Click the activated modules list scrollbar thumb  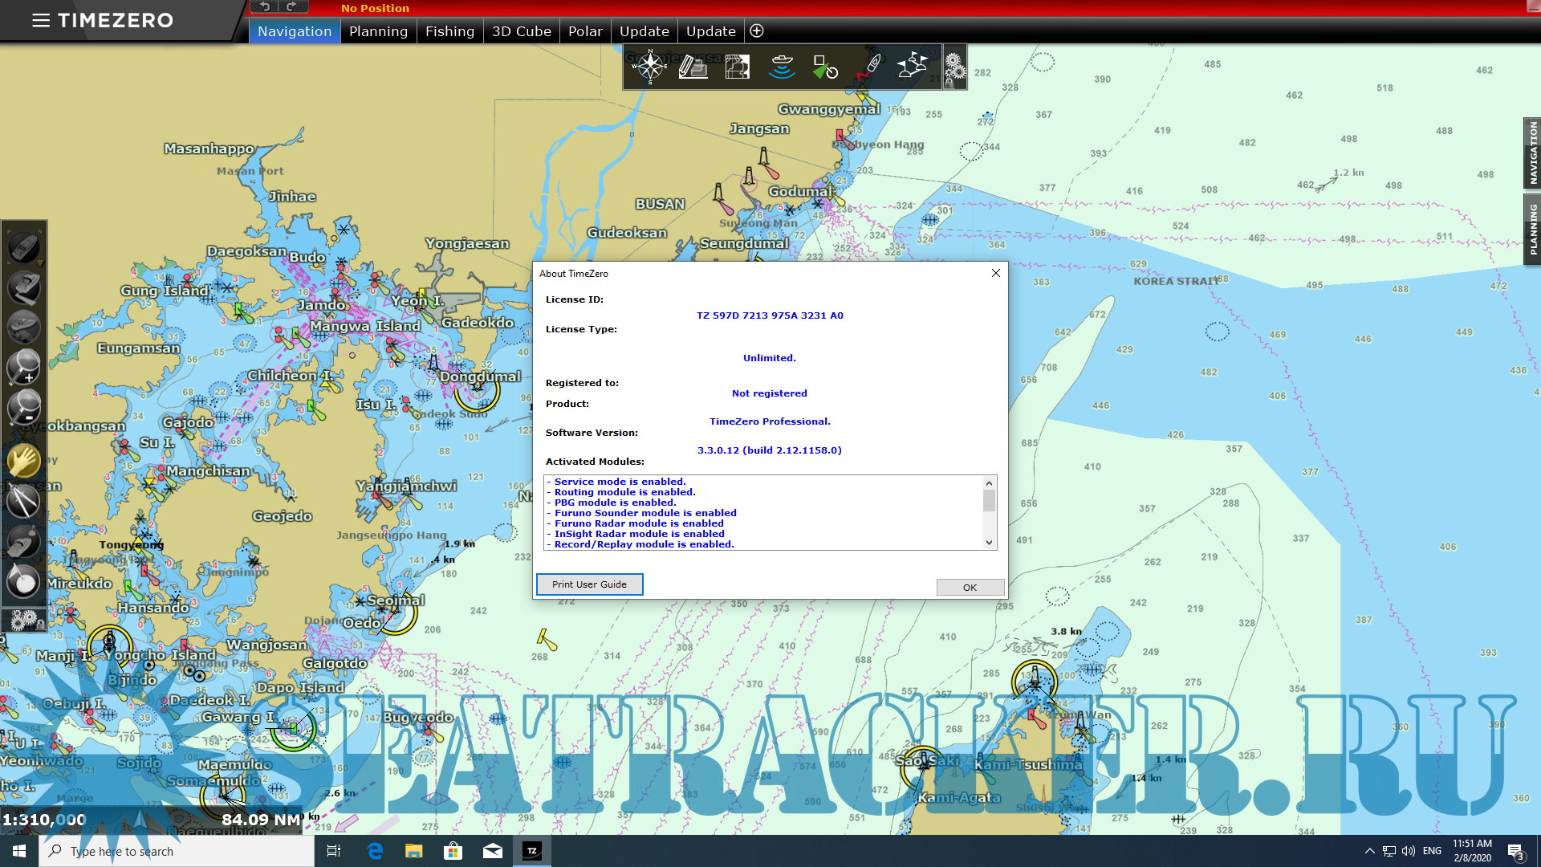[x=989, y=501]
